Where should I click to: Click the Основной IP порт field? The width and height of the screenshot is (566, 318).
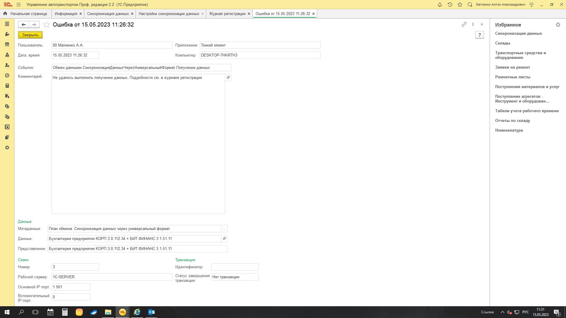pyautogui.click(x=71, y=287)
